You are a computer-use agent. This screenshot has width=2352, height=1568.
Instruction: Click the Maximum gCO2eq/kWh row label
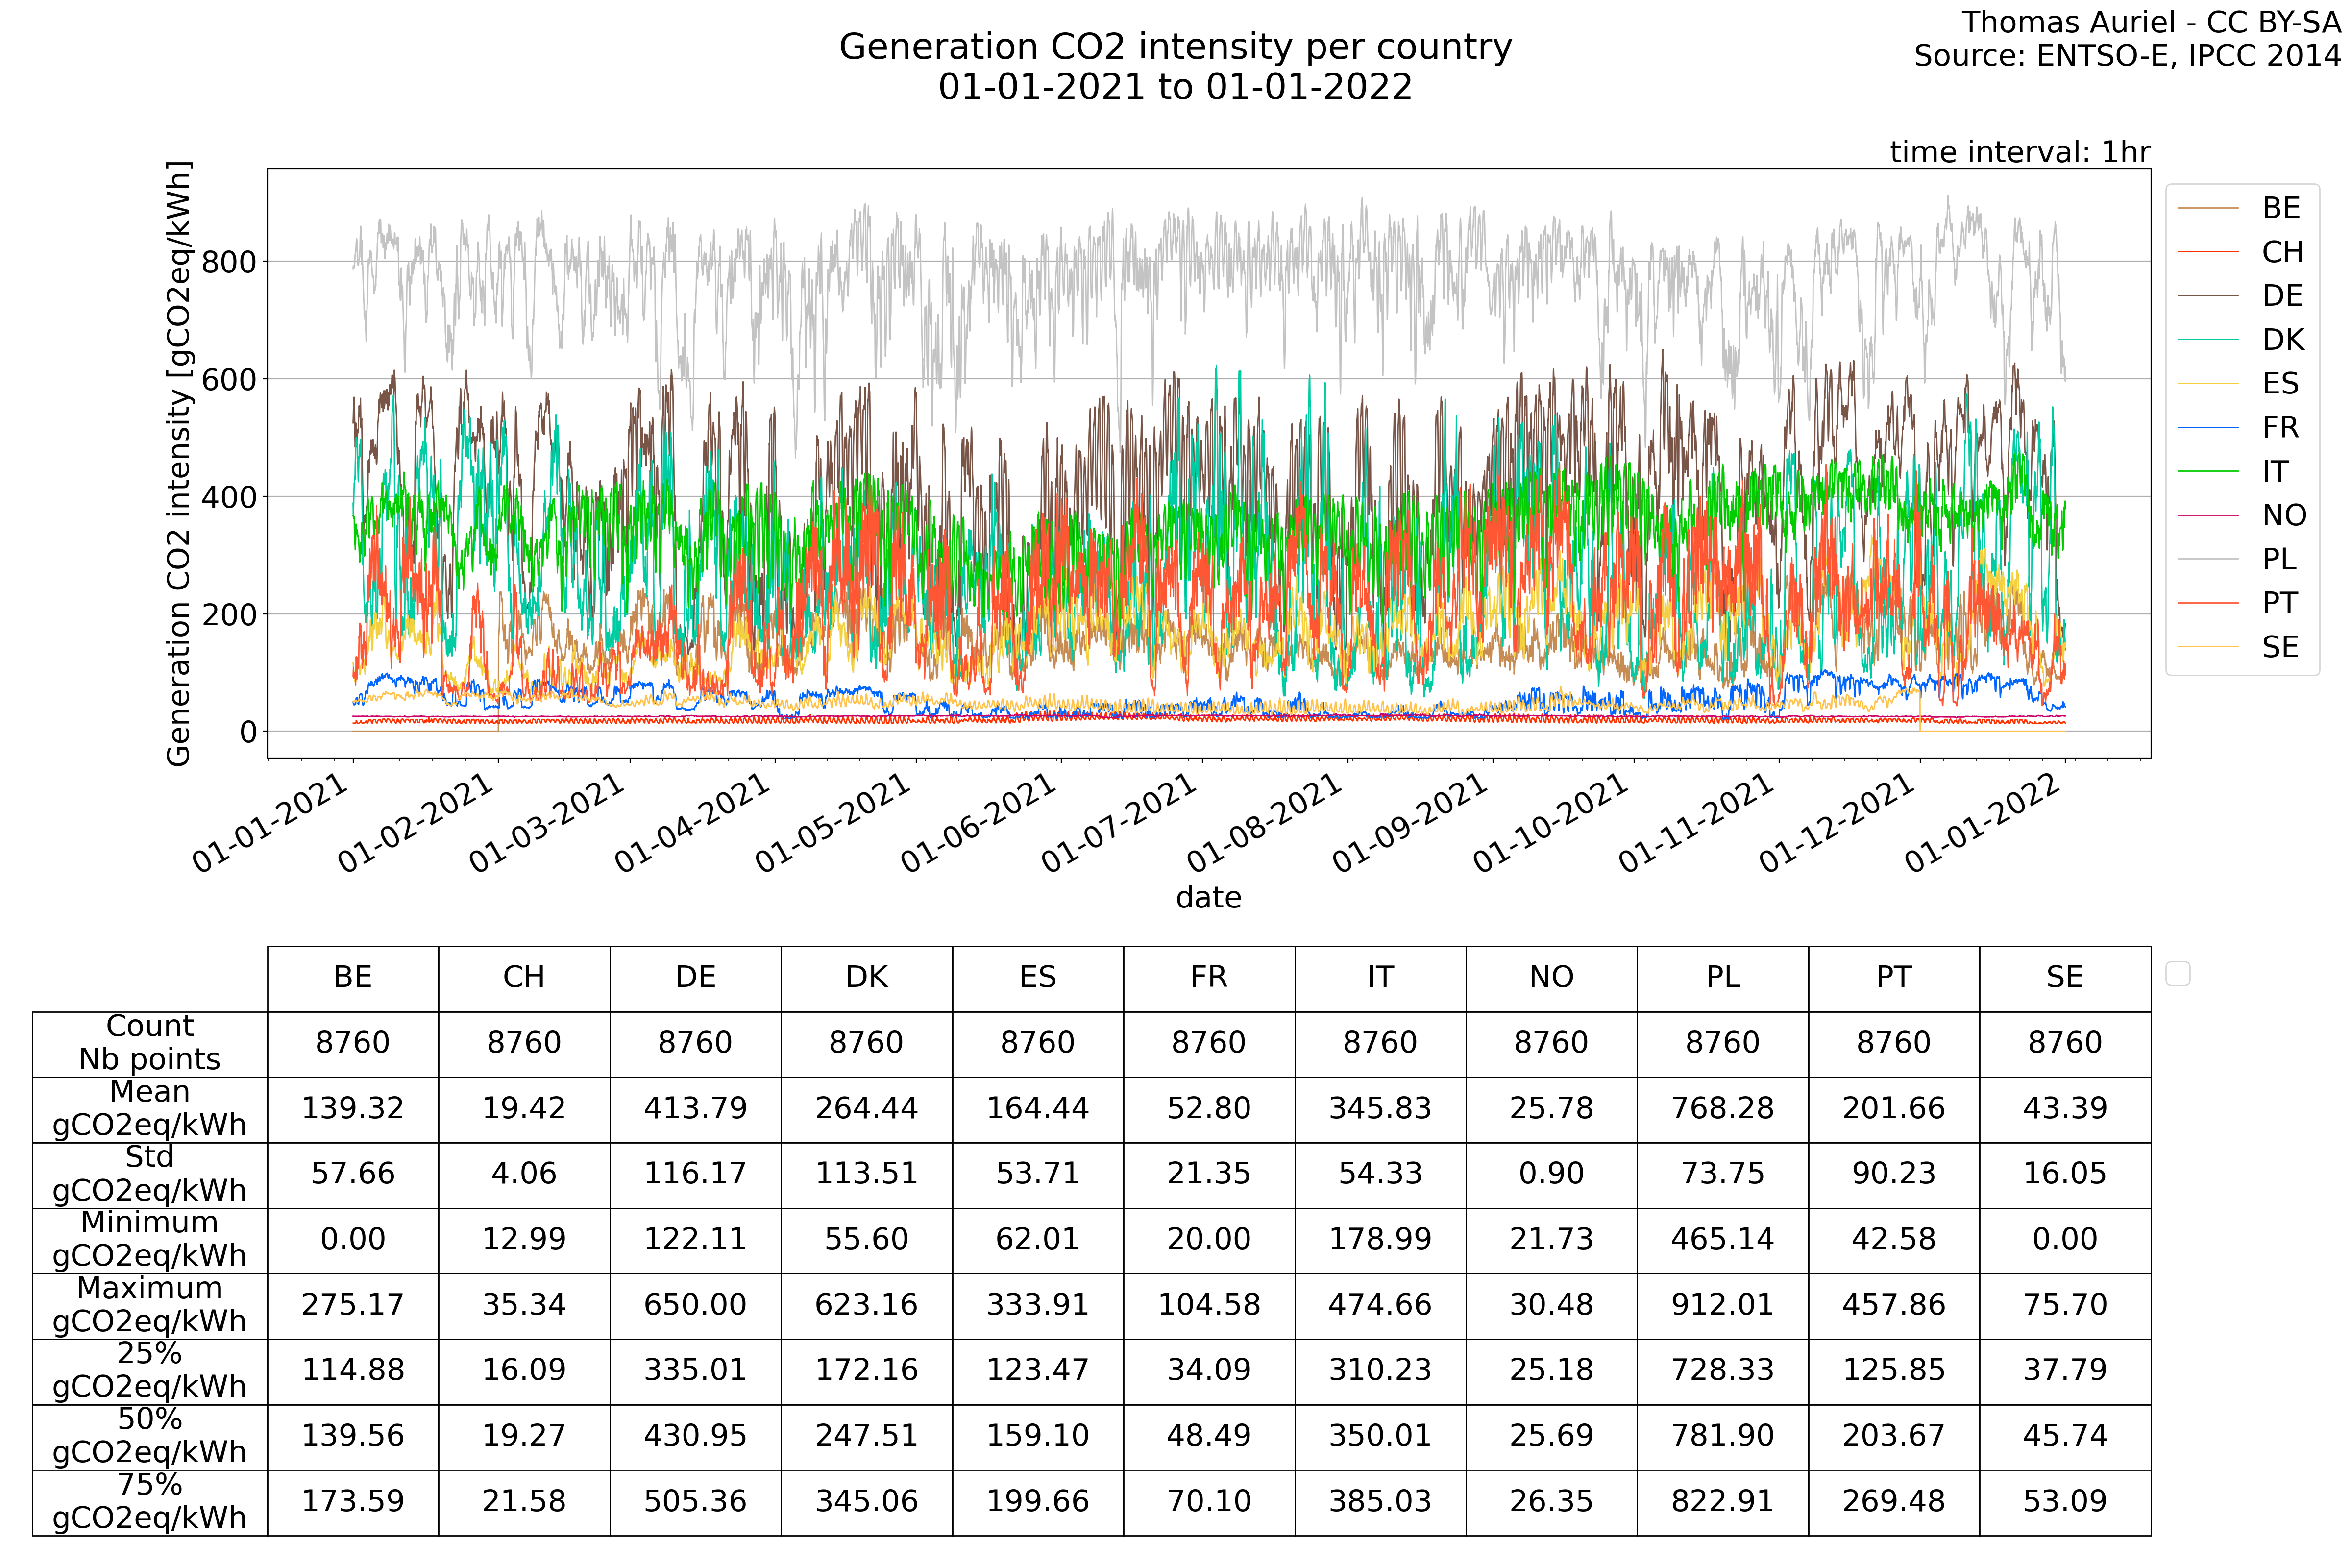150,1304
